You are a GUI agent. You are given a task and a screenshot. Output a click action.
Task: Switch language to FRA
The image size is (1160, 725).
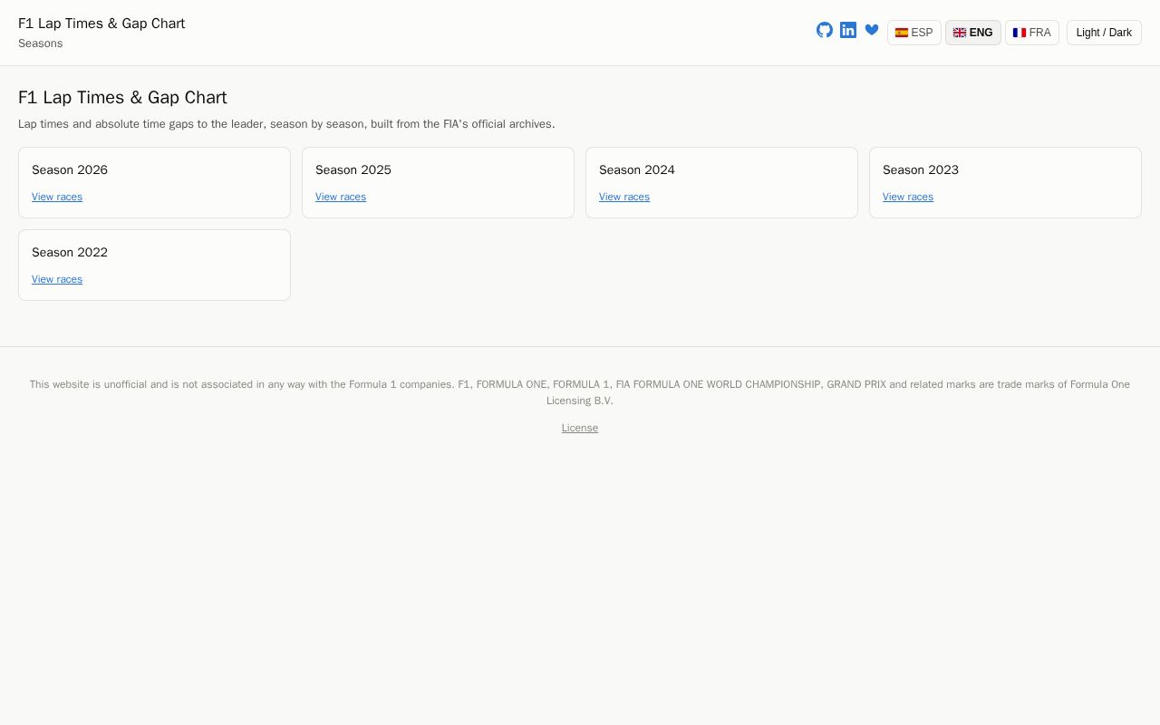tap(1032, 33)
